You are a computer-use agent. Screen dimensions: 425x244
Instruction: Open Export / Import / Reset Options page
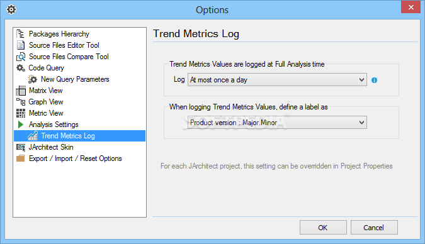click(x=76, y=158)
